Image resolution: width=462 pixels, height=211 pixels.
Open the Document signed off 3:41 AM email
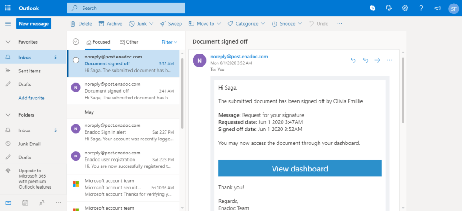click(123, 91)
